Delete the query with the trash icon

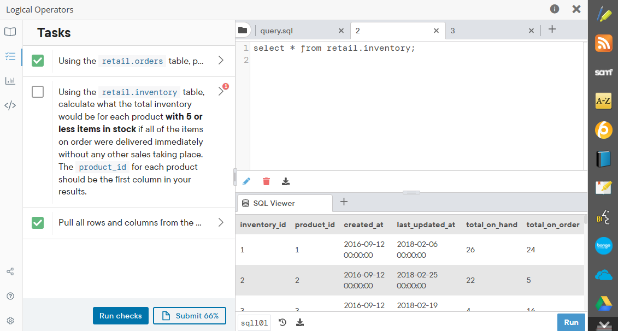(x=266, y=181)
